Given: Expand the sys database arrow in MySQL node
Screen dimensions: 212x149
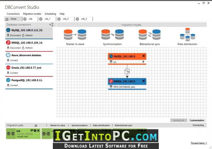Looking at the screenshot, I should [x=143, y=62].
